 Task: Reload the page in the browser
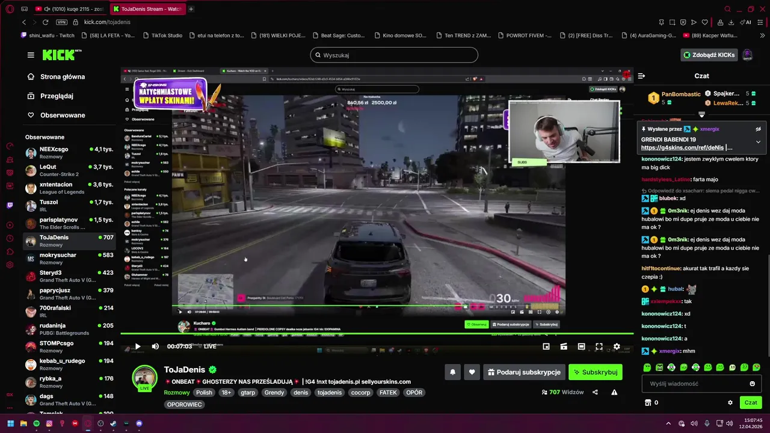pos(46,22)
